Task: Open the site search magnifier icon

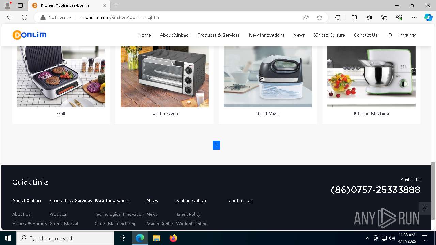Action: click(x=390, y=35)
